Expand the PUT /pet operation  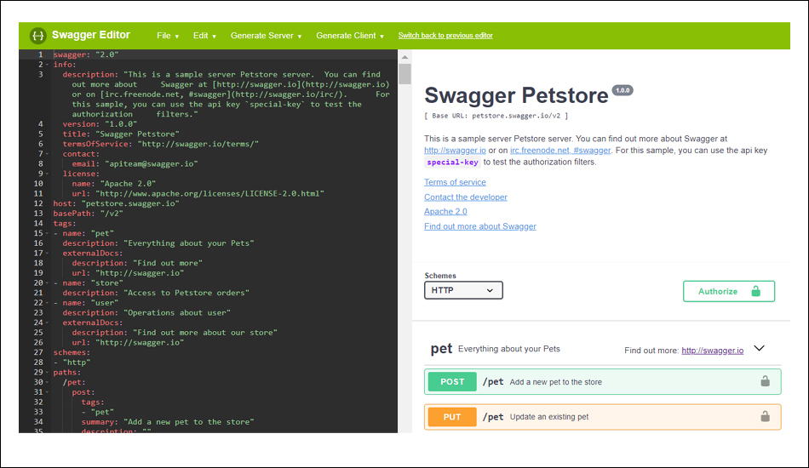(x=602, y=417)
